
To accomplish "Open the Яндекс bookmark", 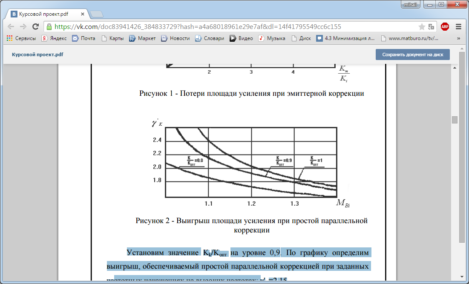I will pos(54,38).
